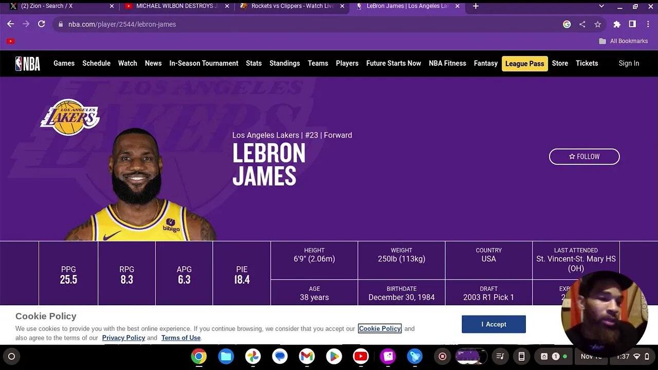Click the NBA logo in the site header
This screenshot has height=370, width=658.
click(x=27, y=63)
